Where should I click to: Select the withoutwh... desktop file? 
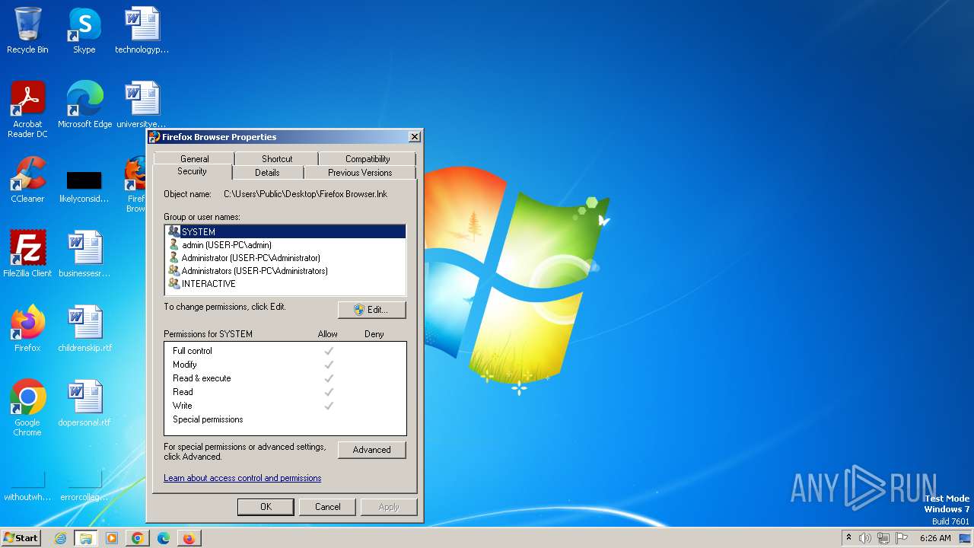point(27,487)
